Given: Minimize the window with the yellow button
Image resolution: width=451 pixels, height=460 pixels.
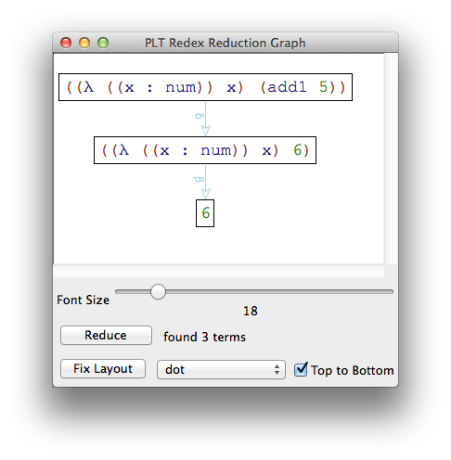Looking at the screenshot, I should point(84,43).
